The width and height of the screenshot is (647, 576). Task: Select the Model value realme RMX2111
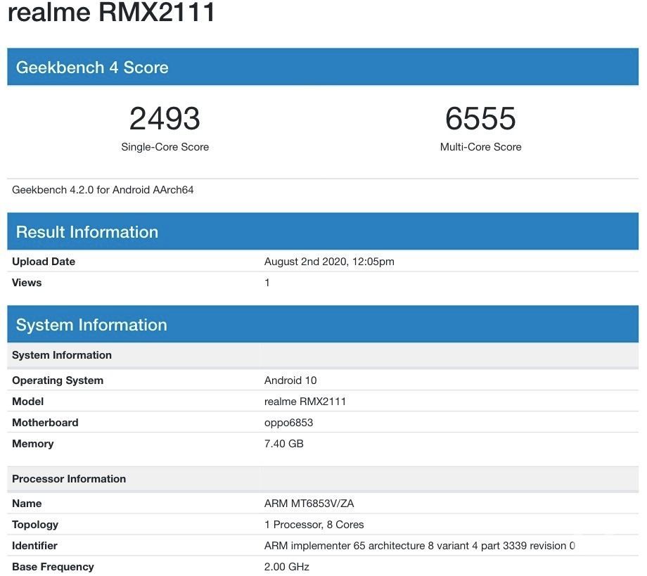(302, 401)
